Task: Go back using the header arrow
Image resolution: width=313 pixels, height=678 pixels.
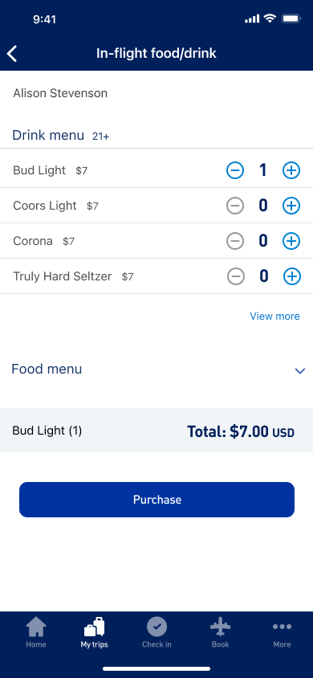Action: [x=12, y=54]
